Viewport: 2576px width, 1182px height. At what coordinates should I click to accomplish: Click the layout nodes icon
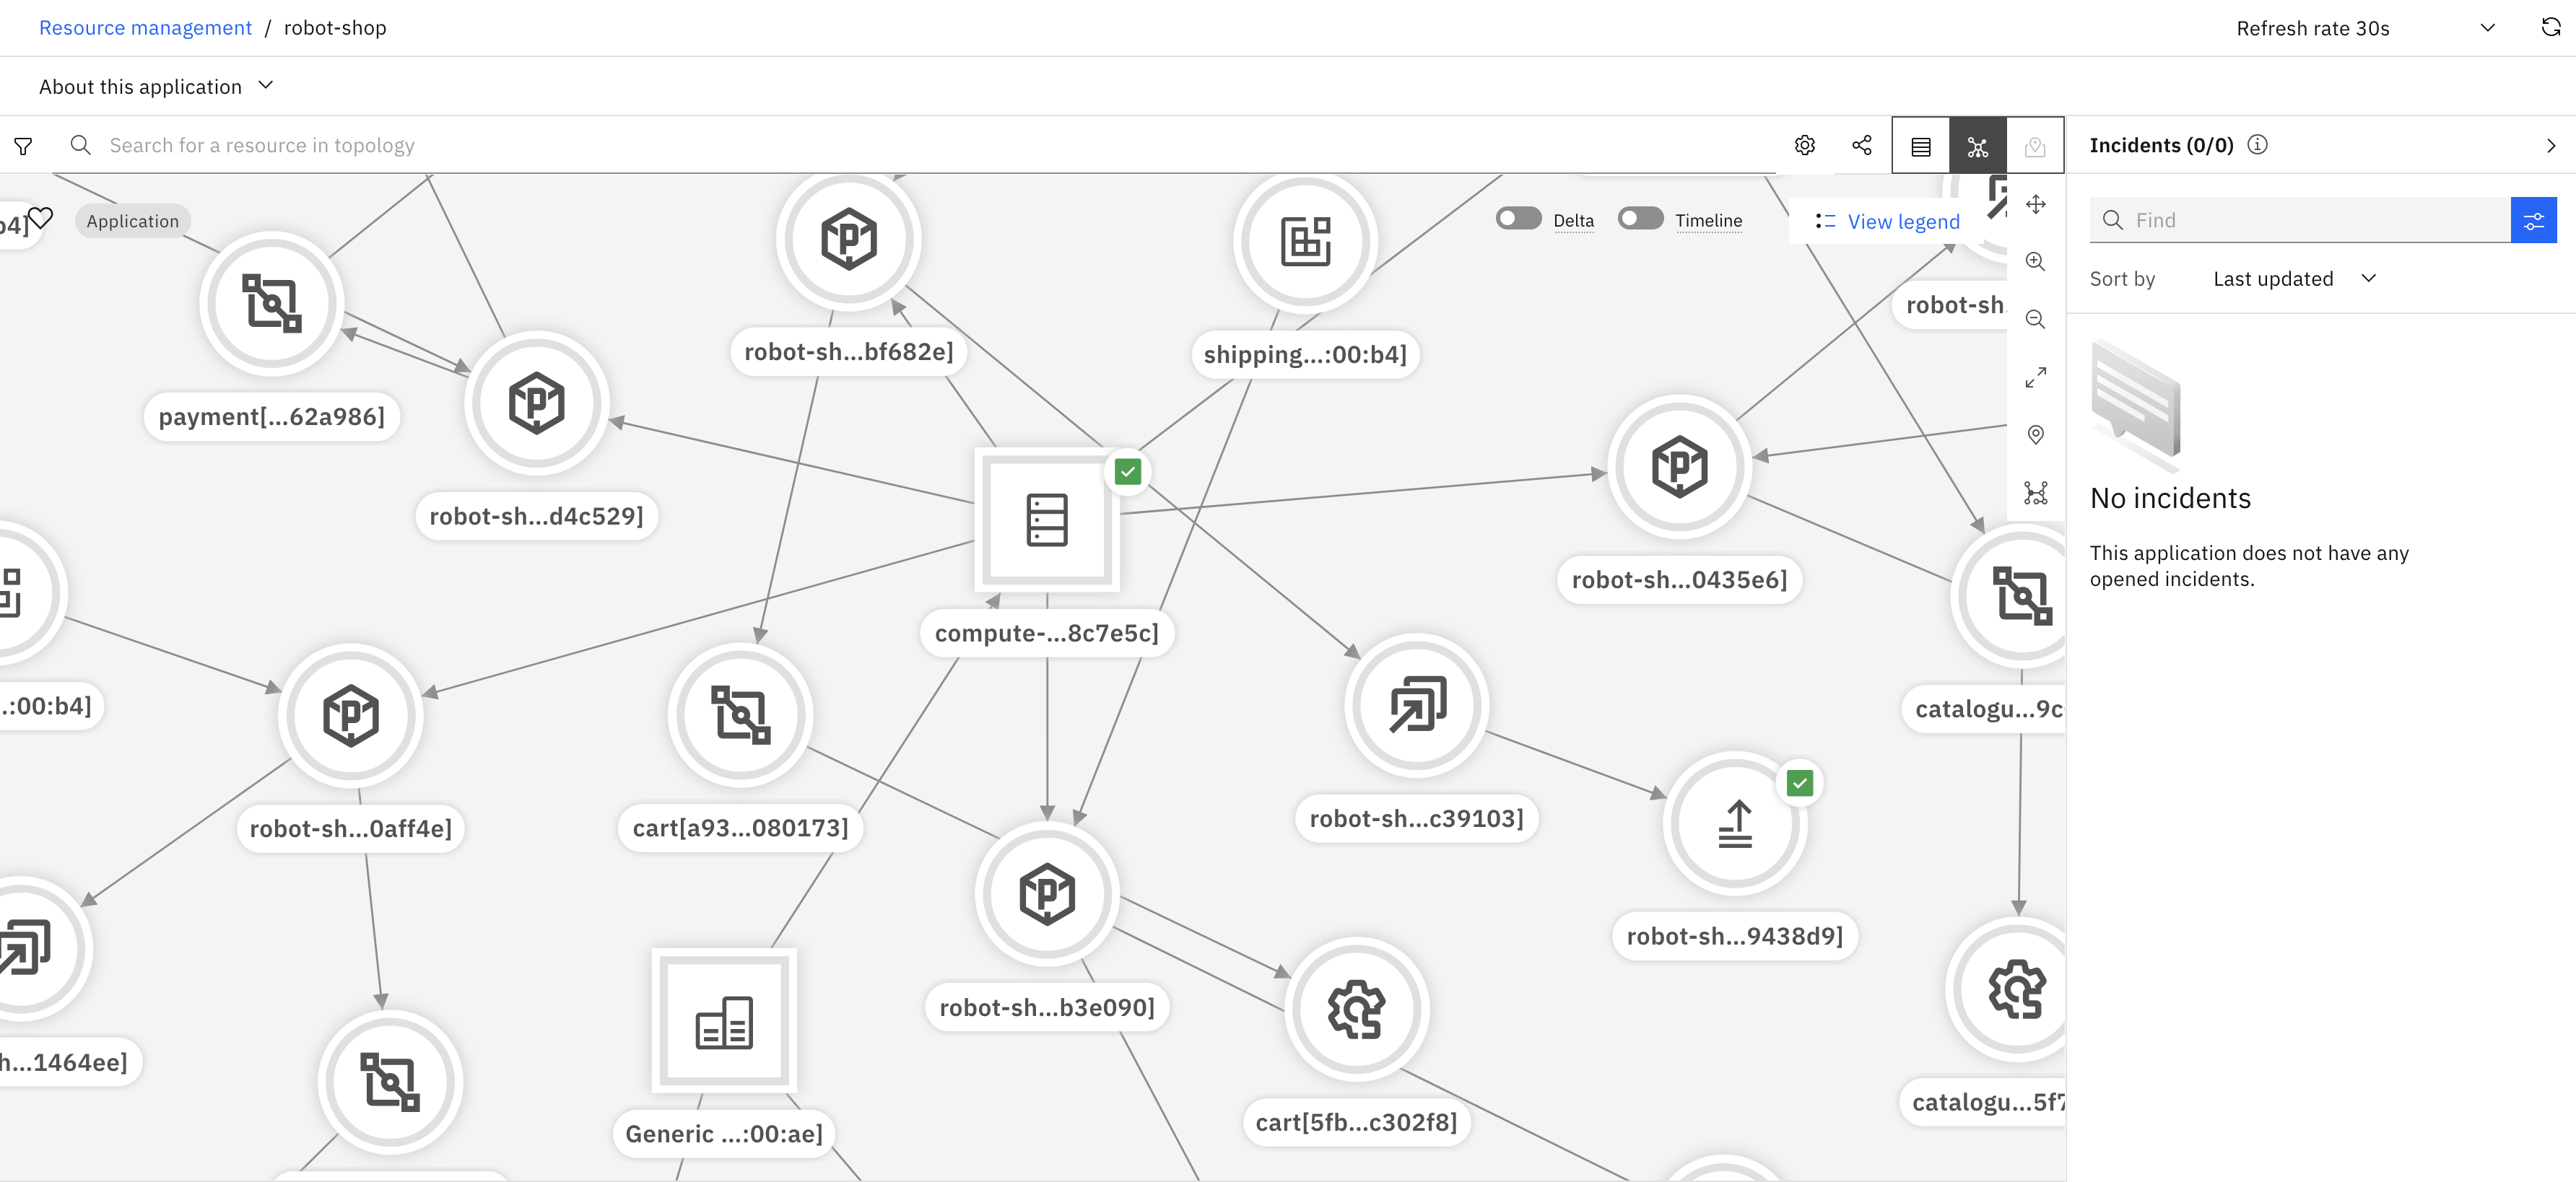click(2035, 493)
